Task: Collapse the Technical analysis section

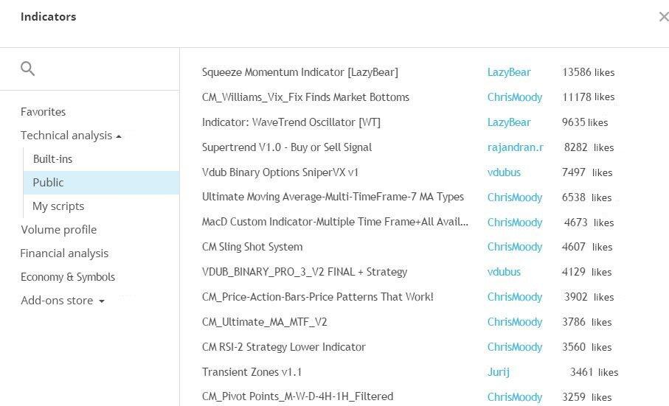Action: pyautogui.click(x=71, y=136)
